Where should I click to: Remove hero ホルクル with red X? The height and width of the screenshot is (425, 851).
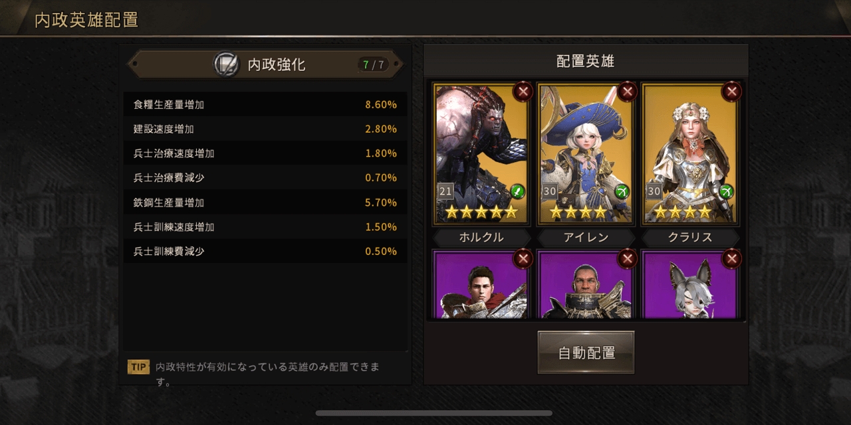tap(523, 92)
